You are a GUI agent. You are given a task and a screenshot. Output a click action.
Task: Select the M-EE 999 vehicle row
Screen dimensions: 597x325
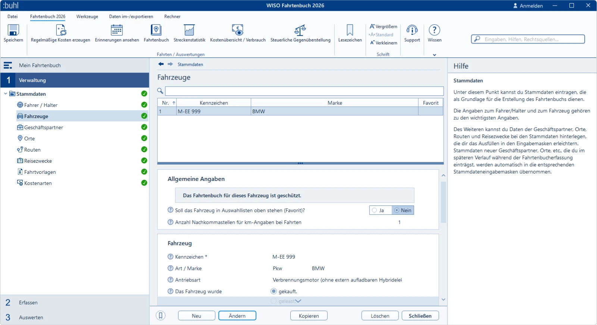pyautogui.click(x=300, y=111)
